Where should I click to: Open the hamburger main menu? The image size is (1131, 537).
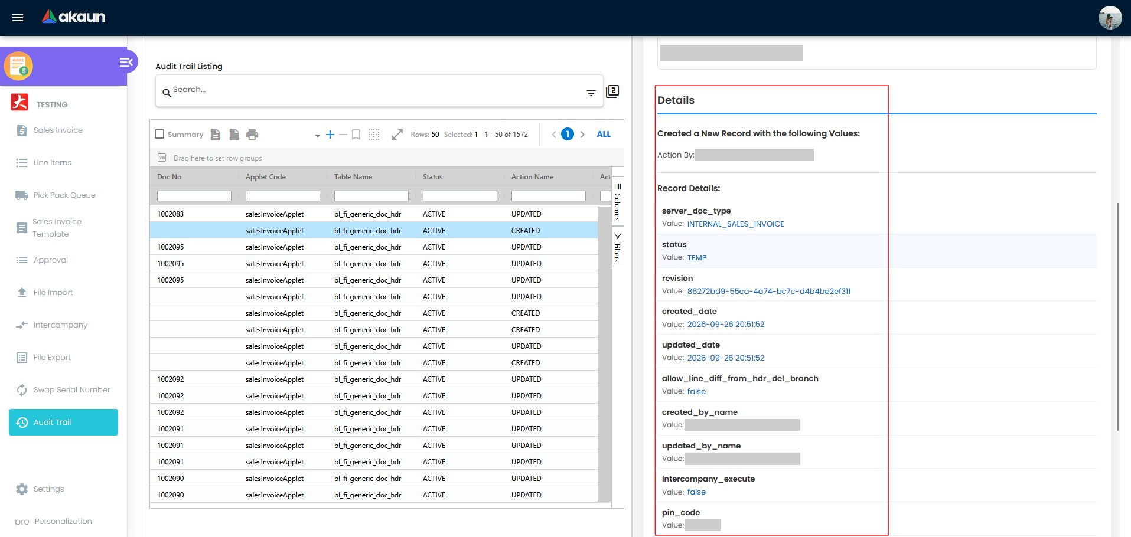[x=18, y=18]
